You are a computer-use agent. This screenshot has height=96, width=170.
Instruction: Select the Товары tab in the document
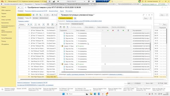tap(28, 18)
